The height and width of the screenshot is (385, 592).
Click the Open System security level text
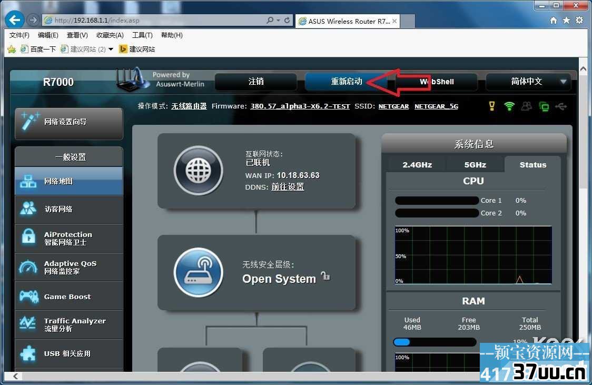coord(279,279)
